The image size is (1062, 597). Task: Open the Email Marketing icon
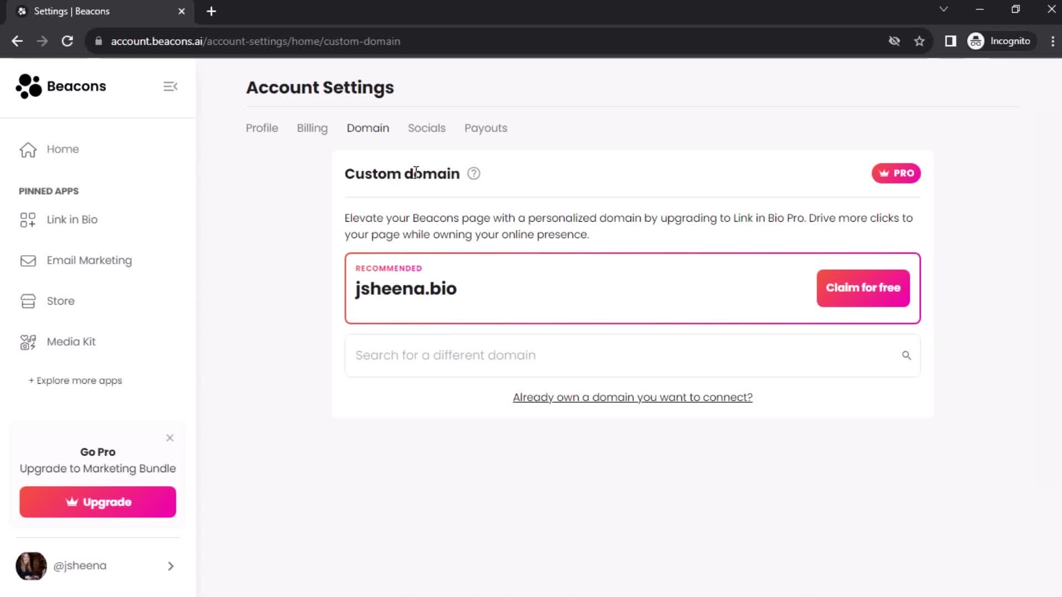pyautogui.click(x=28, y=260)
